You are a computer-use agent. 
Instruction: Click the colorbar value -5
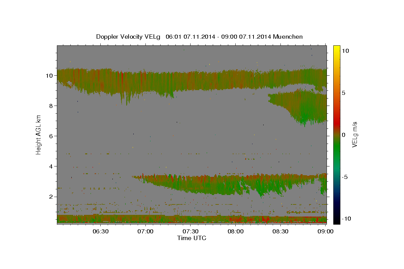[345, 177]
